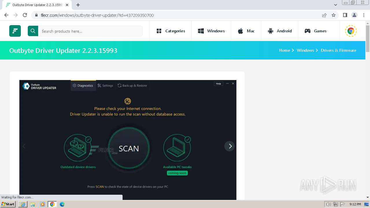This screenshot has width=370, height=208.
Task: Open Drivers & Firmware breadcrumb link
Action: coord(338,50)
